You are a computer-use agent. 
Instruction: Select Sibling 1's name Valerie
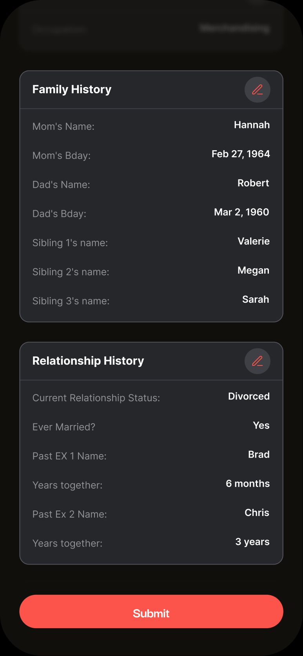254,241
